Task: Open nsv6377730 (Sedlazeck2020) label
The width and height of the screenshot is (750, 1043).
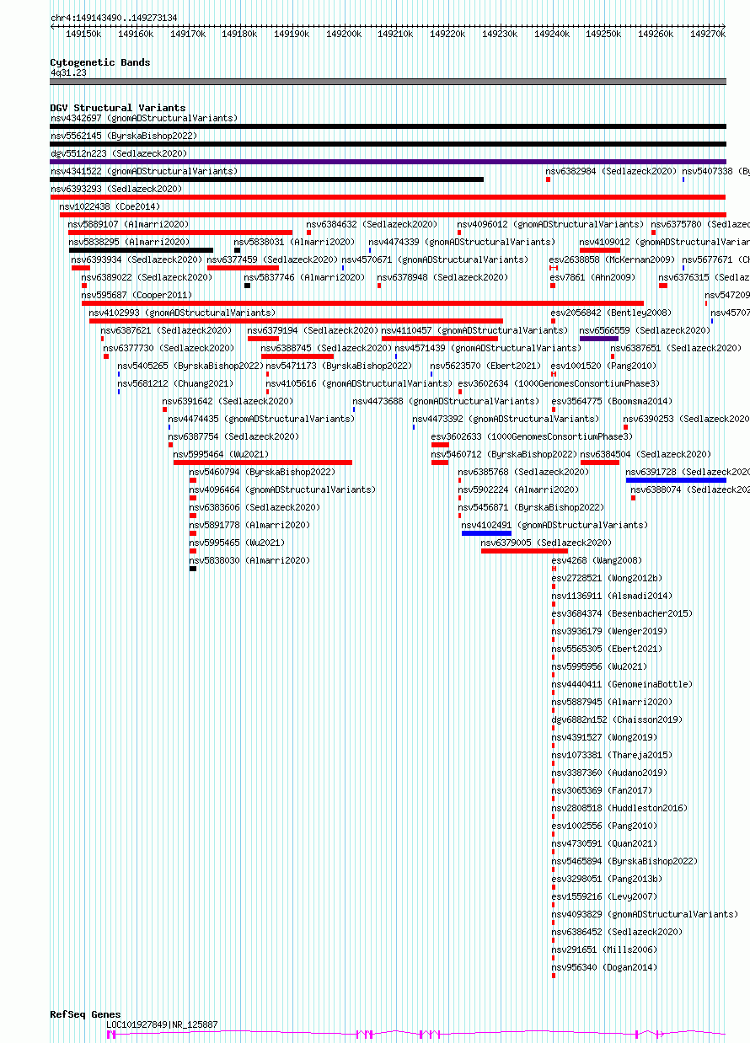Action: [x=169, y=348]
